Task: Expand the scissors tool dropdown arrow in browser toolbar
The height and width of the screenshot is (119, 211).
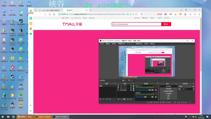Action: point(177,14)
